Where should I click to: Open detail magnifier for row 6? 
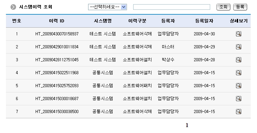pos(238,99)
